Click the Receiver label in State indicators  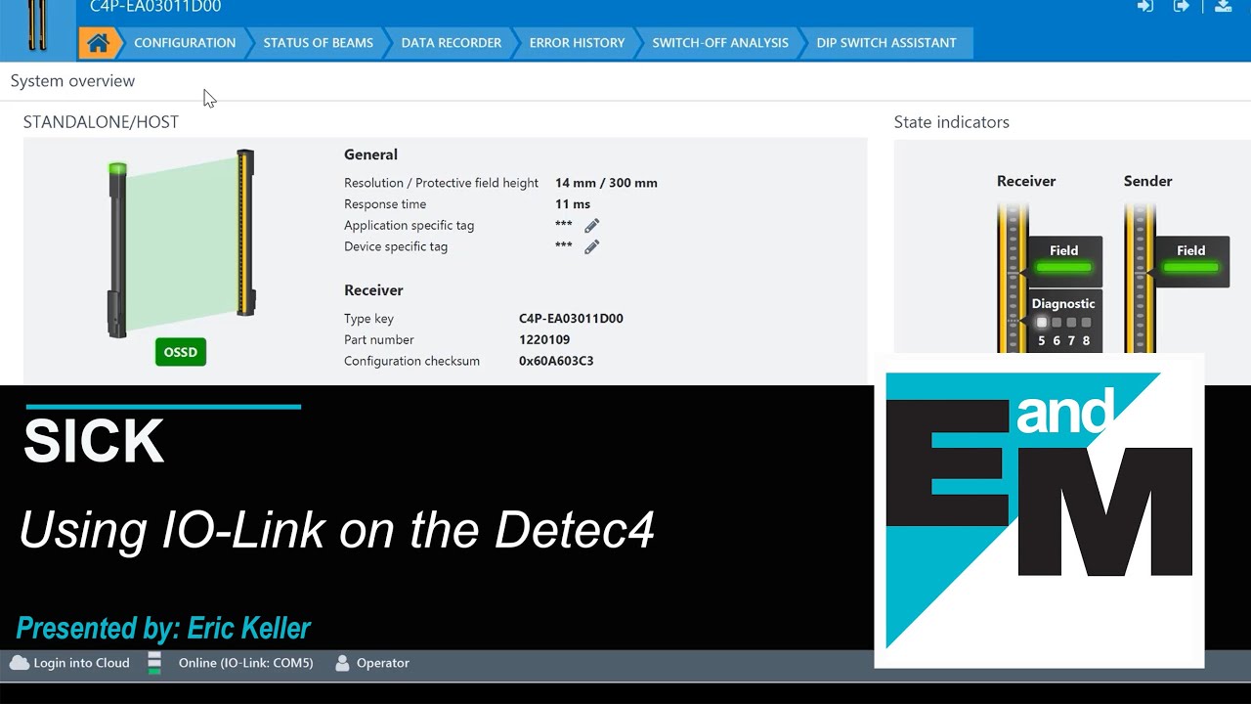[1026, 181]
